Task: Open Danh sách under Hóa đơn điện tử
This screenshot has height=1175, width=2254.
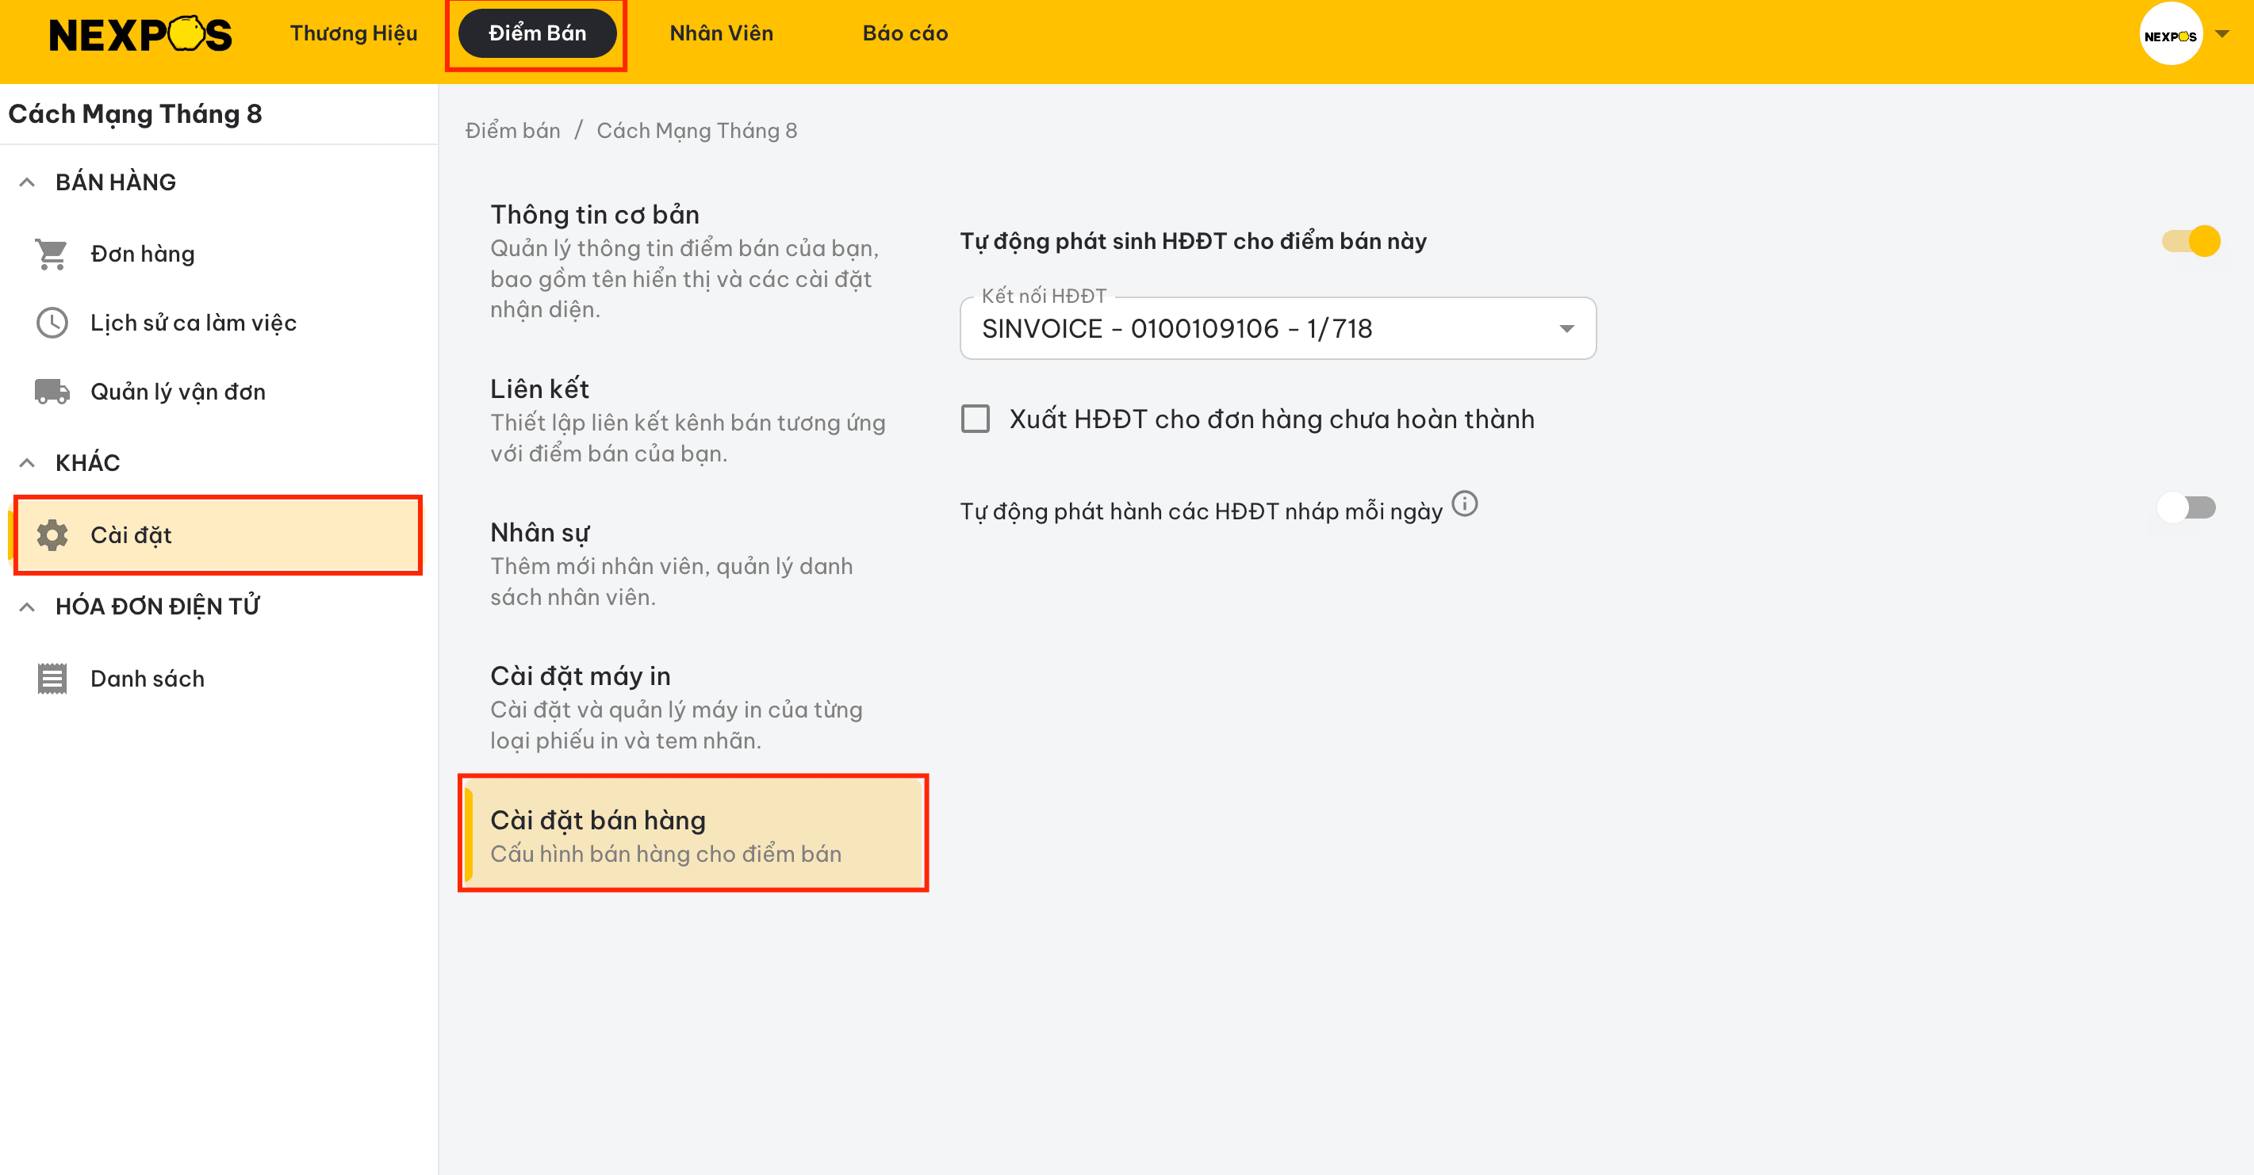Action: point(219,678)
